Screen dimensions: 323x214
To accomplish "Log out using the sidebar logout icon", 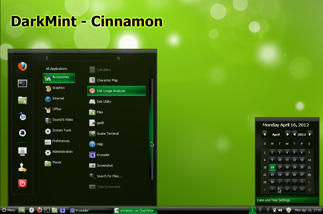I will 22,168.
